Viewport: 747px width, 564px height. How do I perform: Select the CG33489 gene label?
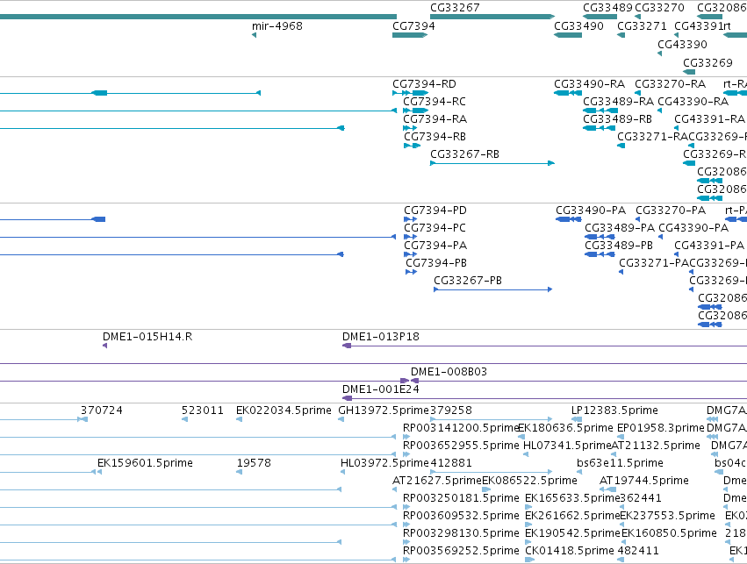607,8
